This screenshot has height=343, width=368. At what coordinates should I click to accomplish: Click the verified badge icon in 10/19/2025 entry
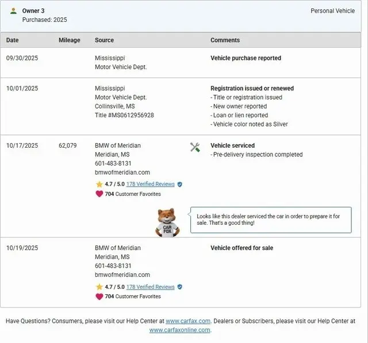(180, 287)
